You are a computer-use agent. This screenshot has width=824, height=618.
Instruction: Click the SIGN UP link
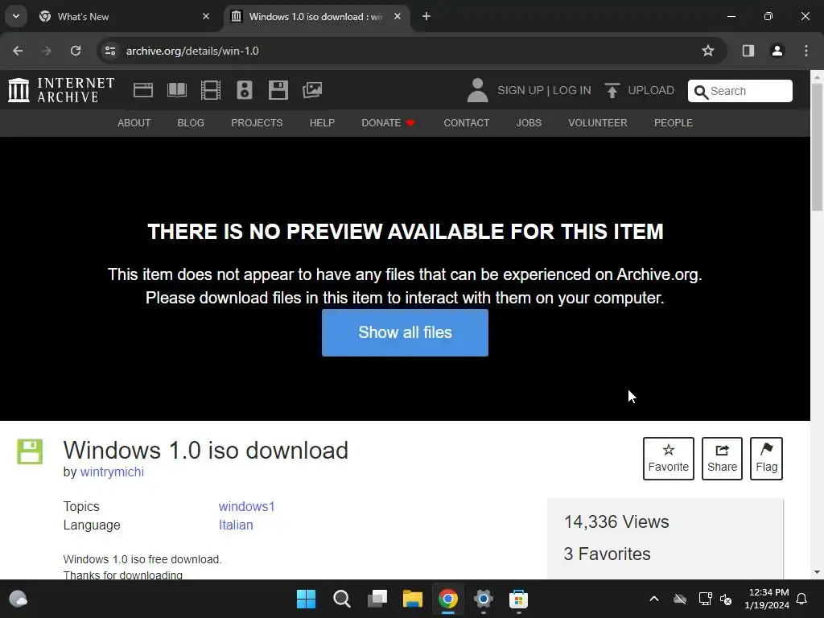(x=521, y=90)
